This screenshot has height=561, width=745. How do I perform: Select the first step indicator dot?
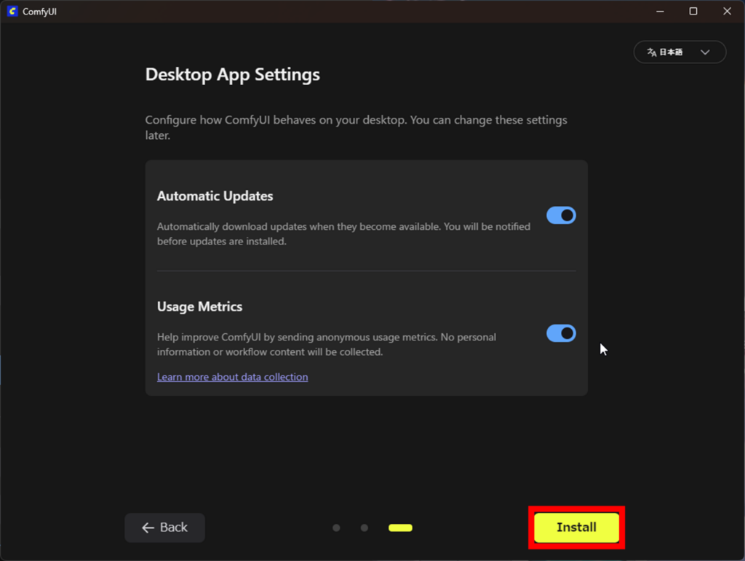pyautogui.click(x=336, y=528)
